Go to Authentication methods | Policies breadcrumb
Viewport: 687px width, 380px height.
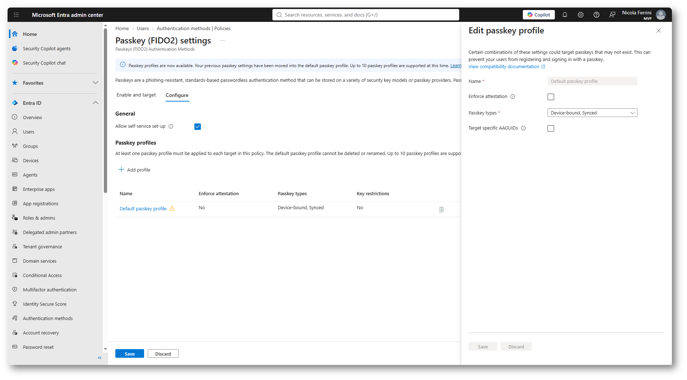tap(194, 28)
